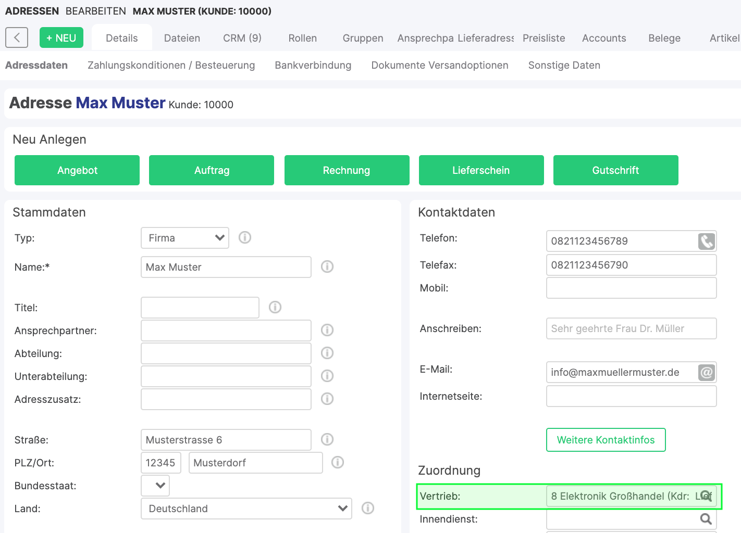Click into the Ansprechpartner input field

226,331
